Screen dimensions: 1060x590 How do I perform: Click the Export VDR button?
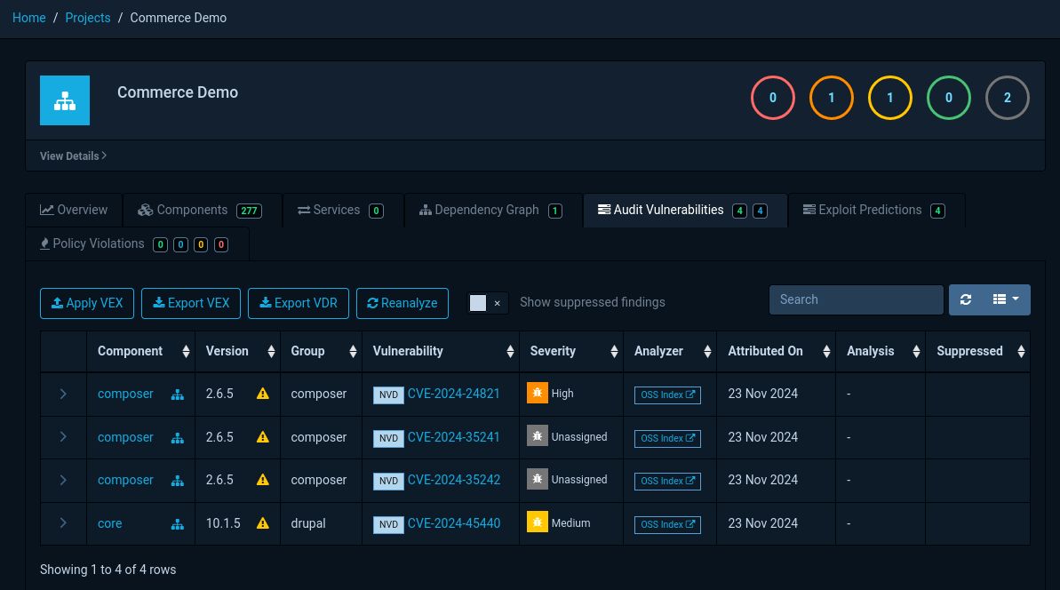(298, 303)
